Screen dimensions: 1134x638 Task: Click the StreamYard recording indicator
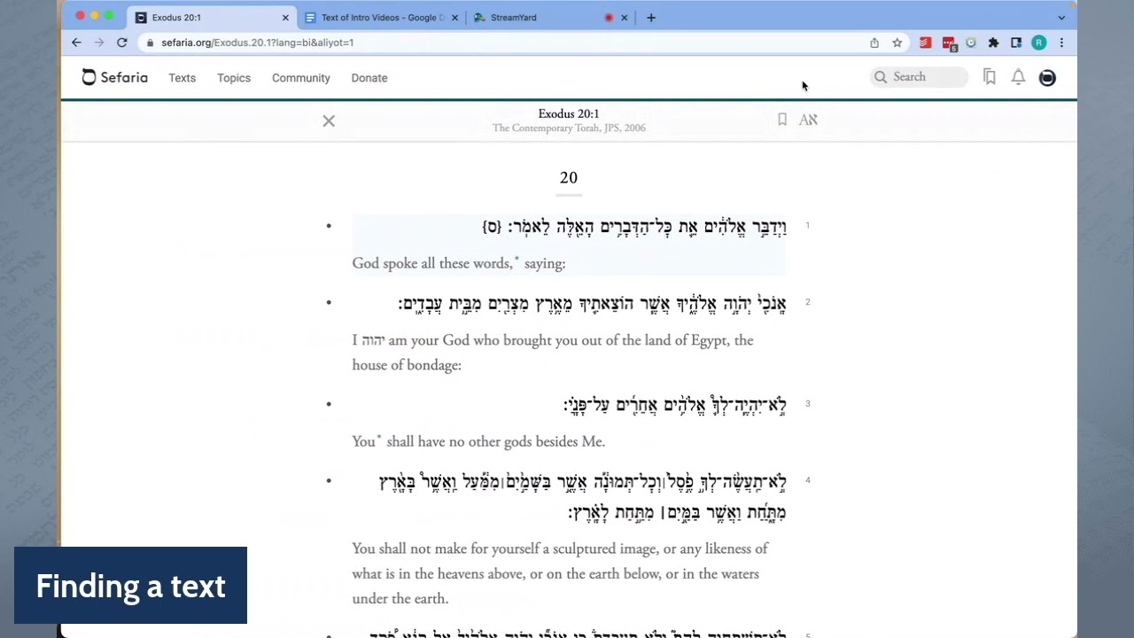coord(609,17)
